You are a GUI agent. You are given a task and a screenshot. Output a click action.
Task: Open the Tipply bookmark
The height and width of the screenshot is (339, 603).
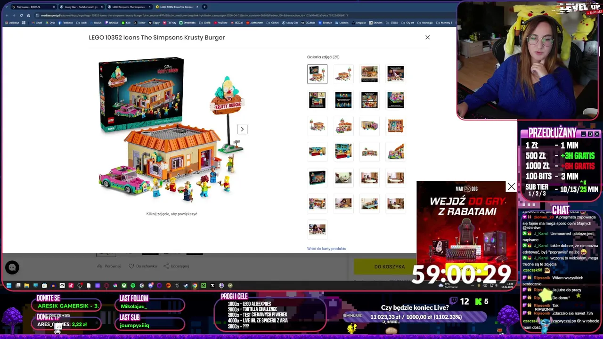click(x=154, y=23)
